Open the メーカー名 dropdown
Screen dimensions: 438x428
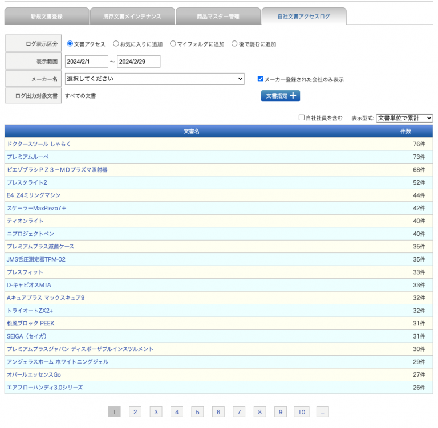(x=155, y=79)
